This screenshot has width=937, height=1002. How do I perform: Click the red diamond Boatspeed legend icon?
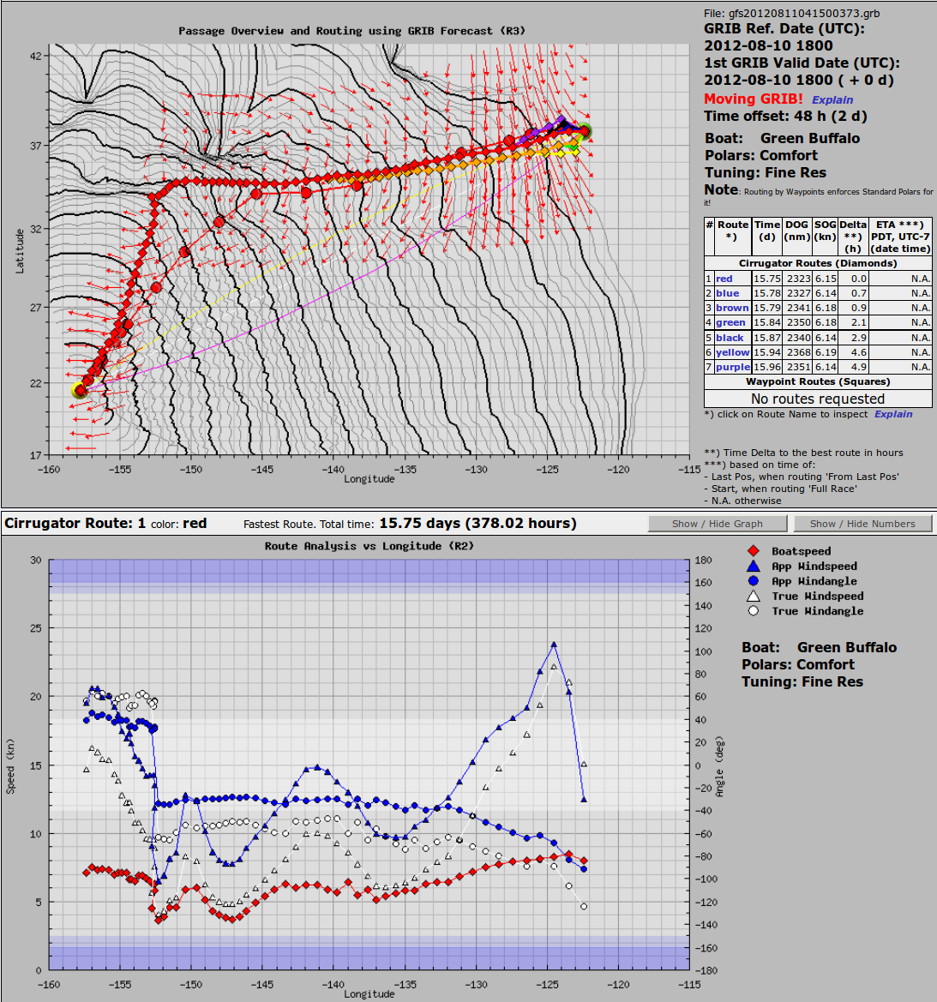point(753,551)
